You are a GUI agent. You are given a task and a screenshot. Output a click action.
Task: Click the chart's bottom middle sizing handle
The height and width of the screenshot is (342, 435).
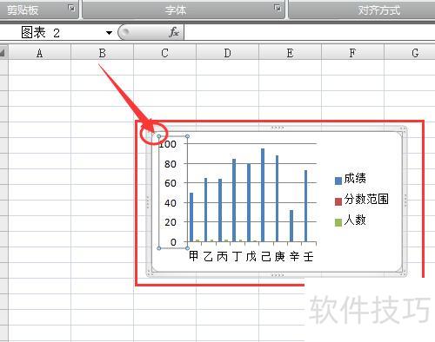pos(278,275)
